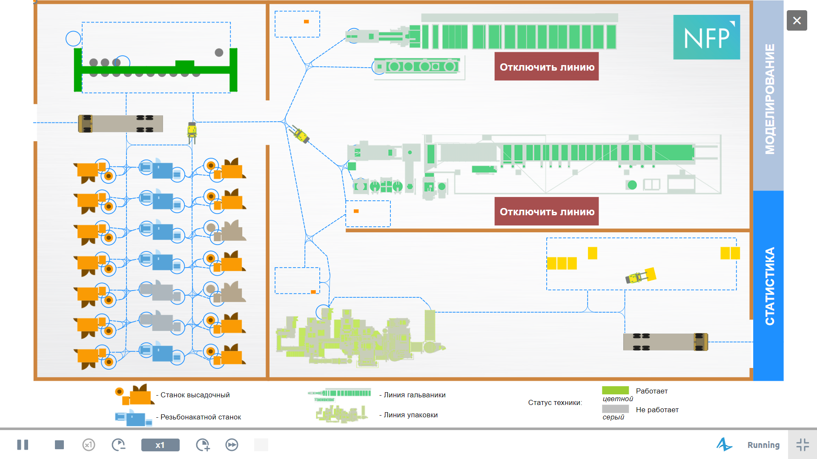This screenshot has height=459, width=817.
Task: Close the model view with X
Action: tap(797, 20)
